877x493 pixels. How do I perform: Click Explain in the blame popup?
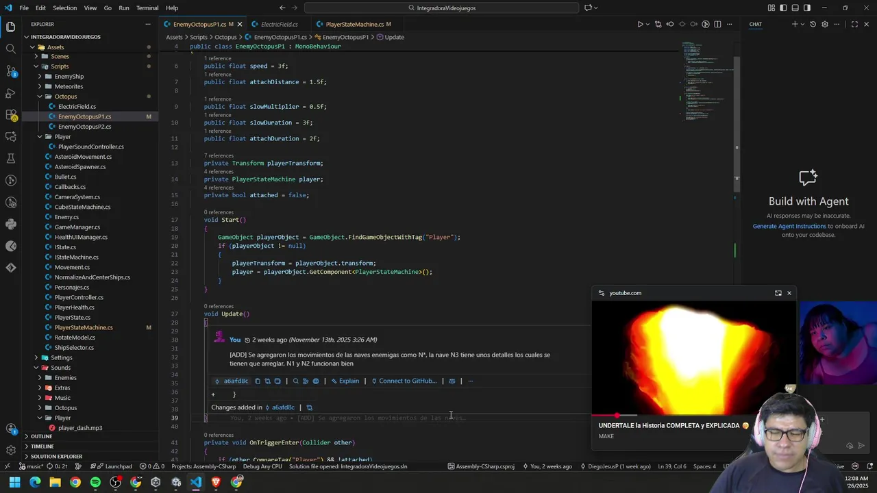(x=345, y=381)
